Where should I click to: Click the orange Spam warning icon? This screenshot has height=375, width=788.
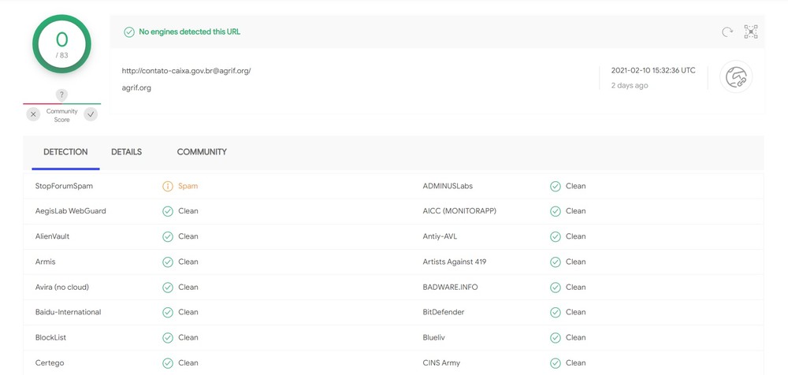(167, 186)
